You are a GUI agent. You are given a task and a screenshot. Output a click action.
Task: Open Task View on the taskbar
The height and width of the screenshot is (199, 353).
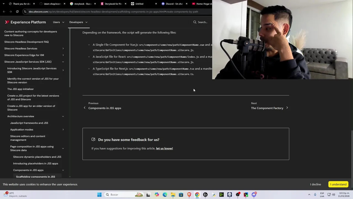tap(148, 195)
